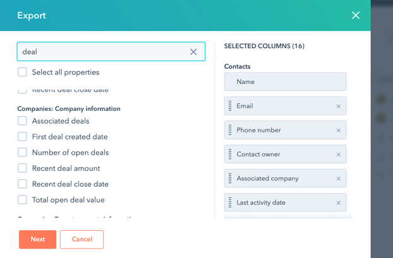Check Select all properties
This screenshot has height=258, width=393.
[x=22, y=72]
